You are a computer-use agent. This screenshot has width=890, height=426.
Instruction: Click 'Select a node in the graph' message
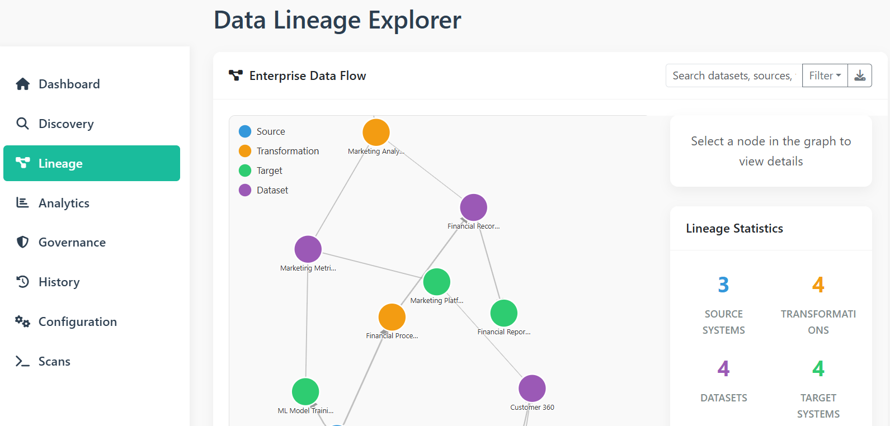[x=771, y=151]
